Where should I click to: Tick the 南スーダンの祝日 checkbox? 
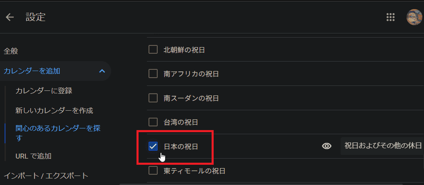(153, 98)
